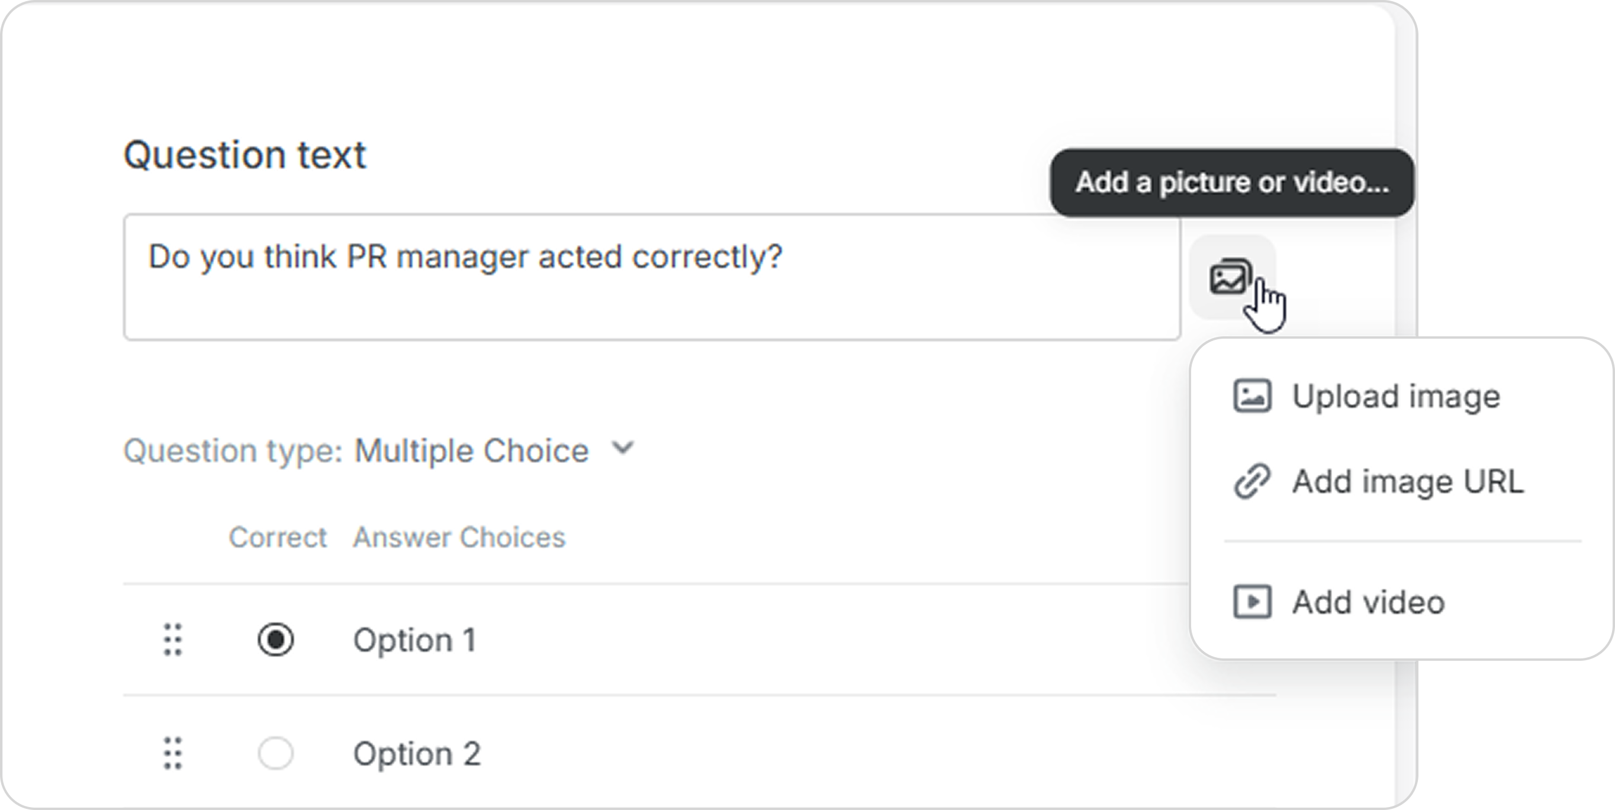Click the Question text heading
This screenshot has height=810, width=1615.
point(244,154)
